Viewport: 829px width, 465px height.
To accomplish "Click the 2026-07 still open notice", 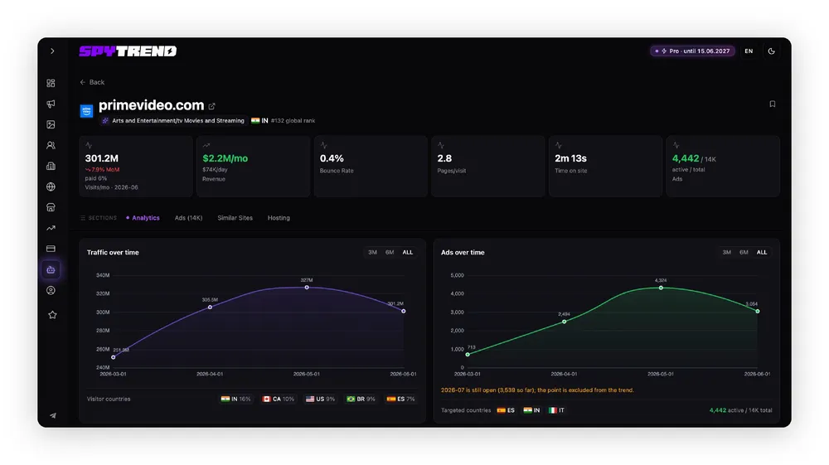I will click(537, 390).
